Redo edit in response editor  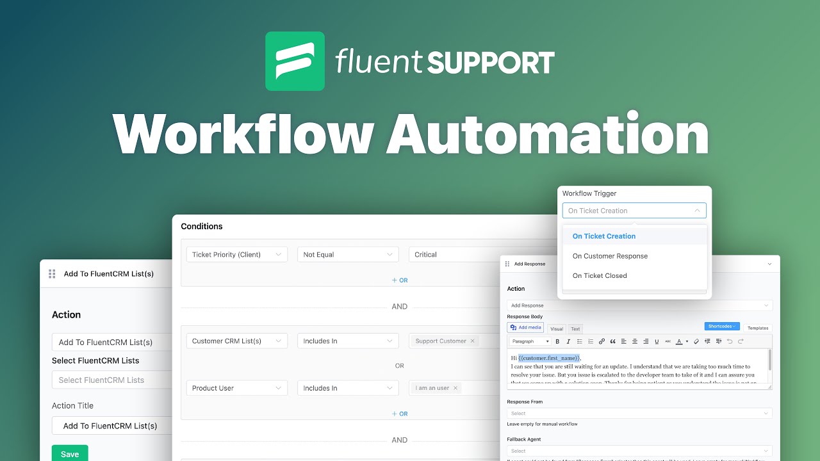coord(741,341)
